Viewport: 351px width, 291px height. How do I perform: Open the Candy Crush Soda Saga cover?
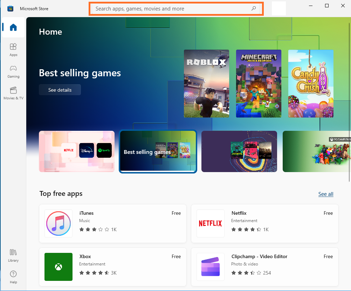click(311, 84)
